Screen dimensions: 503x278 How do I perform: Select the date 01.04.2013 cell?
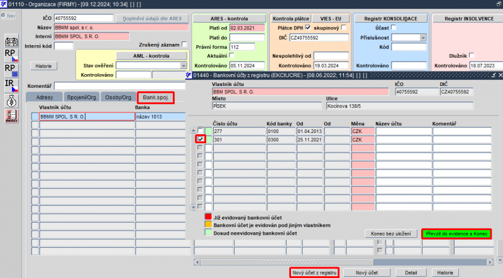pyautogui.click(x=309, y=131)
